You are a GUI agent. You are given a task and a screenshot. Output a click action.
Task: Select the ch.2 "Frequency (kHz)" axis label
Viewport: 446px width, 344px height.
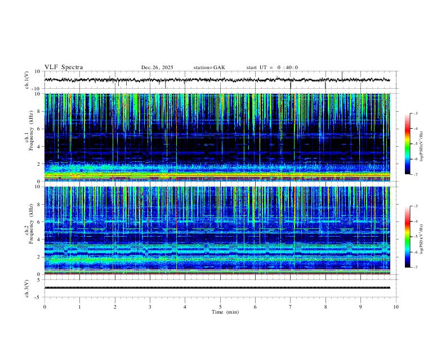click(x=31, y=224)
